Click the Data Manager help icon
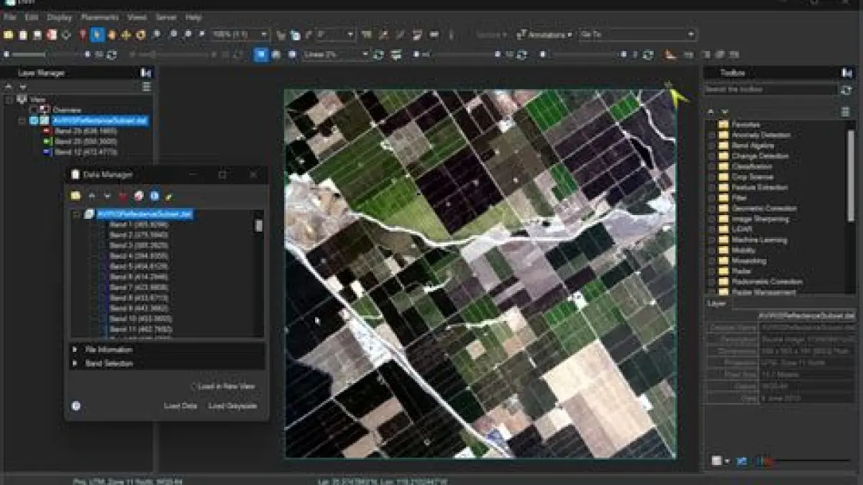863x485 pixels. (76, 406)
